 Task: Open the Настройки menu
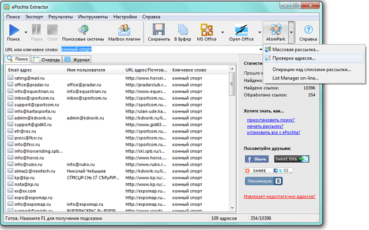[x=125, y=17]
